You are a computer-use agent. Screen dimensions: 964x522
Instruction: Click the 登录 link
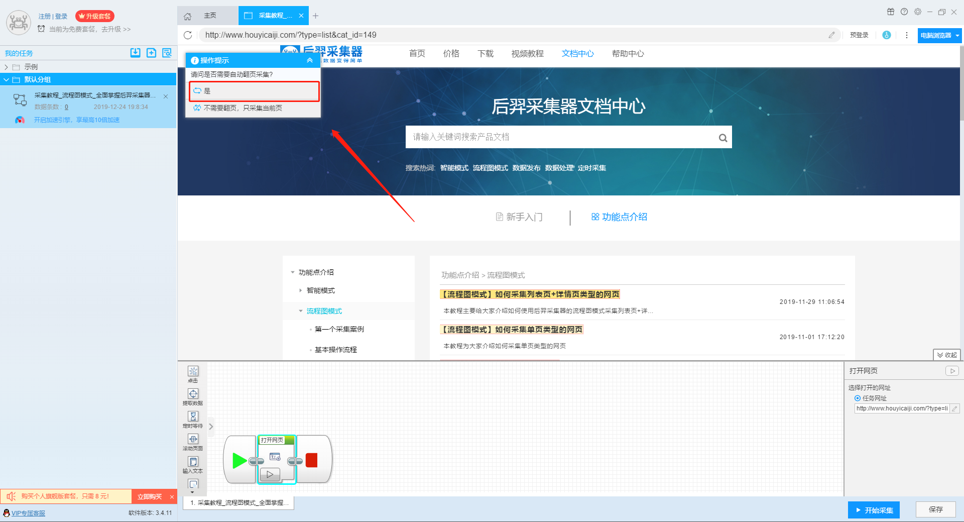point(61,17)
